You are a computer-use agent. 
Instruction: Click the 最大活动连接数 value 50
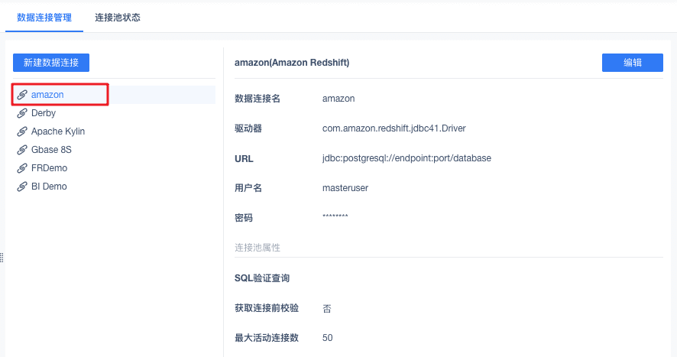(327, 338)
